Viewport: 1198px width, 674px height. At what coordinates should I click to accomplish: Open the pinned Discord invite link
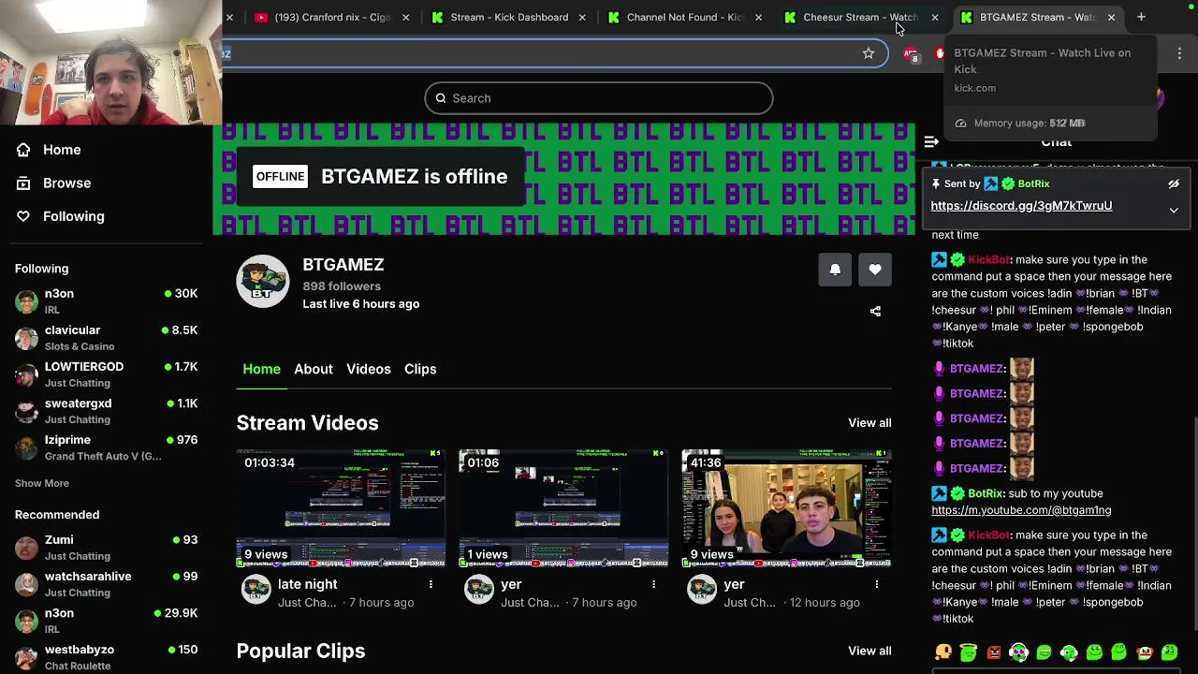1021,206
